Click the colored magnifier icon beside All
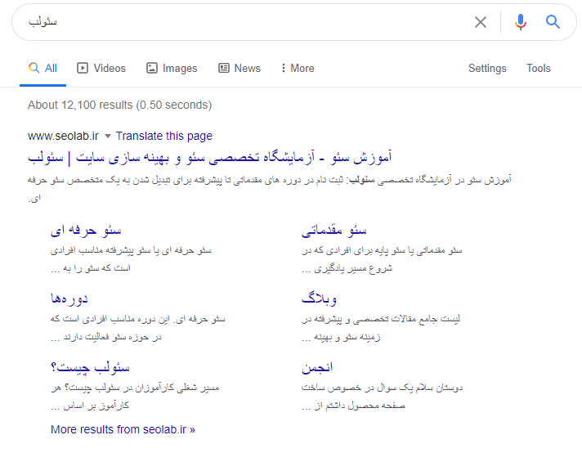Image resolution: width=582 pixels, height=453 pixels. point(34,68)
